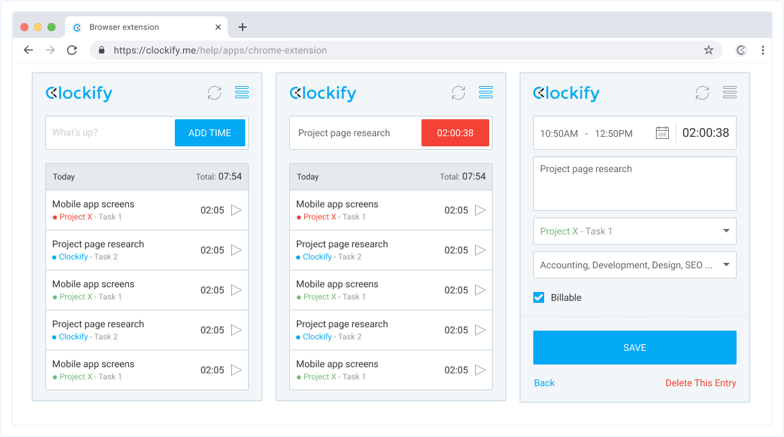Open the calendar icon next to the time range
The image size is (784, 437).
click(x=662, y=133)
